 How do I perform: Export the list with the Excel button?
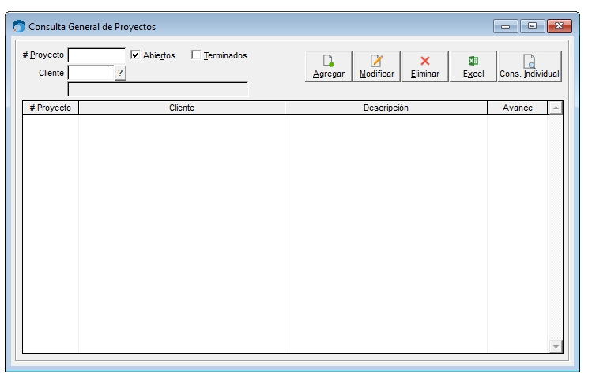point(473,66)
